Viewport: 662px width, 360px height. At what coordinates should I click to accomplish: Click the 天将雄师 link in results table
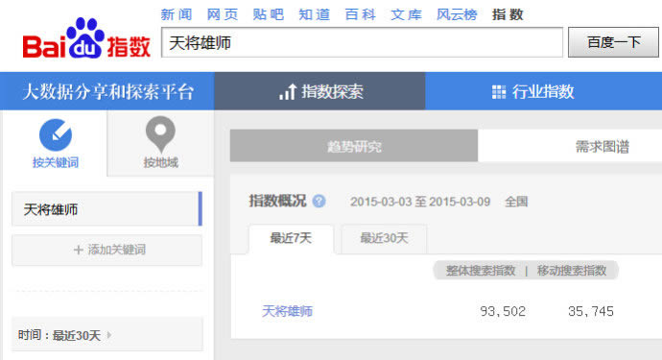click(x=287, y=311)
